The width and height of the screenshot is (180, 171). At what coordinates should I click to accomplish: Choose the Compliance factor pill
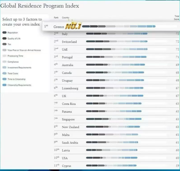coord(4,62)
